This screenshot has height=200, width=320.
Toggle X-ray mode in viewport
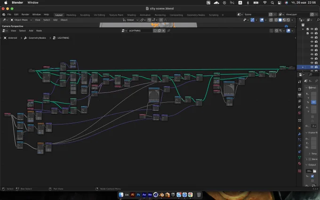pyautogui.click(x=271, y=20)
